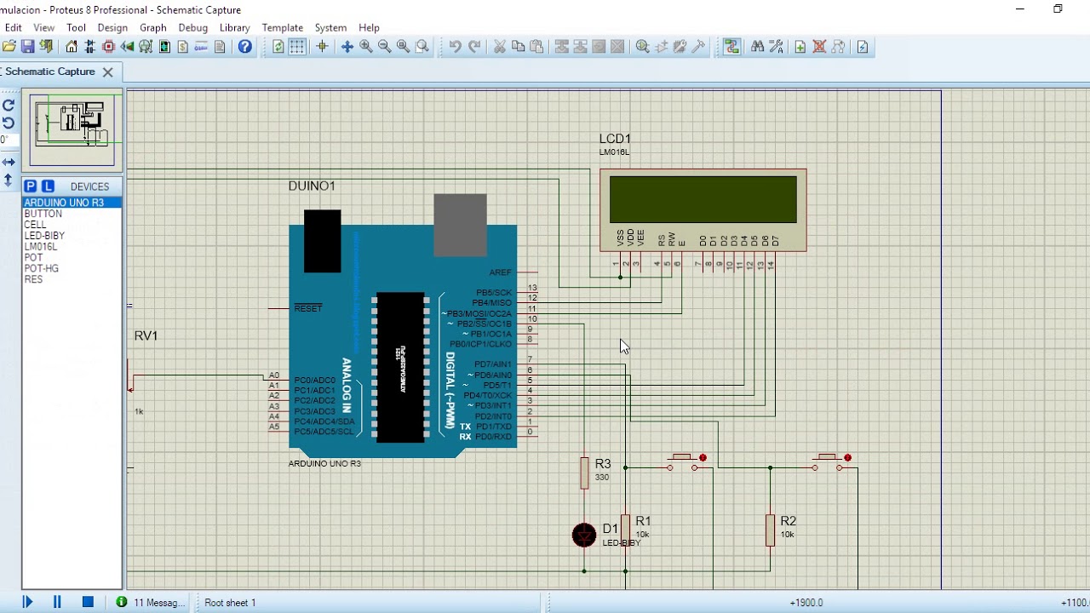
Task: Open the View menu
Action: coord(43,27)
